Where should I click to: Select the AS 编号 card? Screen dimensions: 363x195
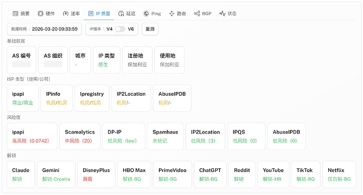(x=22, y=60)
